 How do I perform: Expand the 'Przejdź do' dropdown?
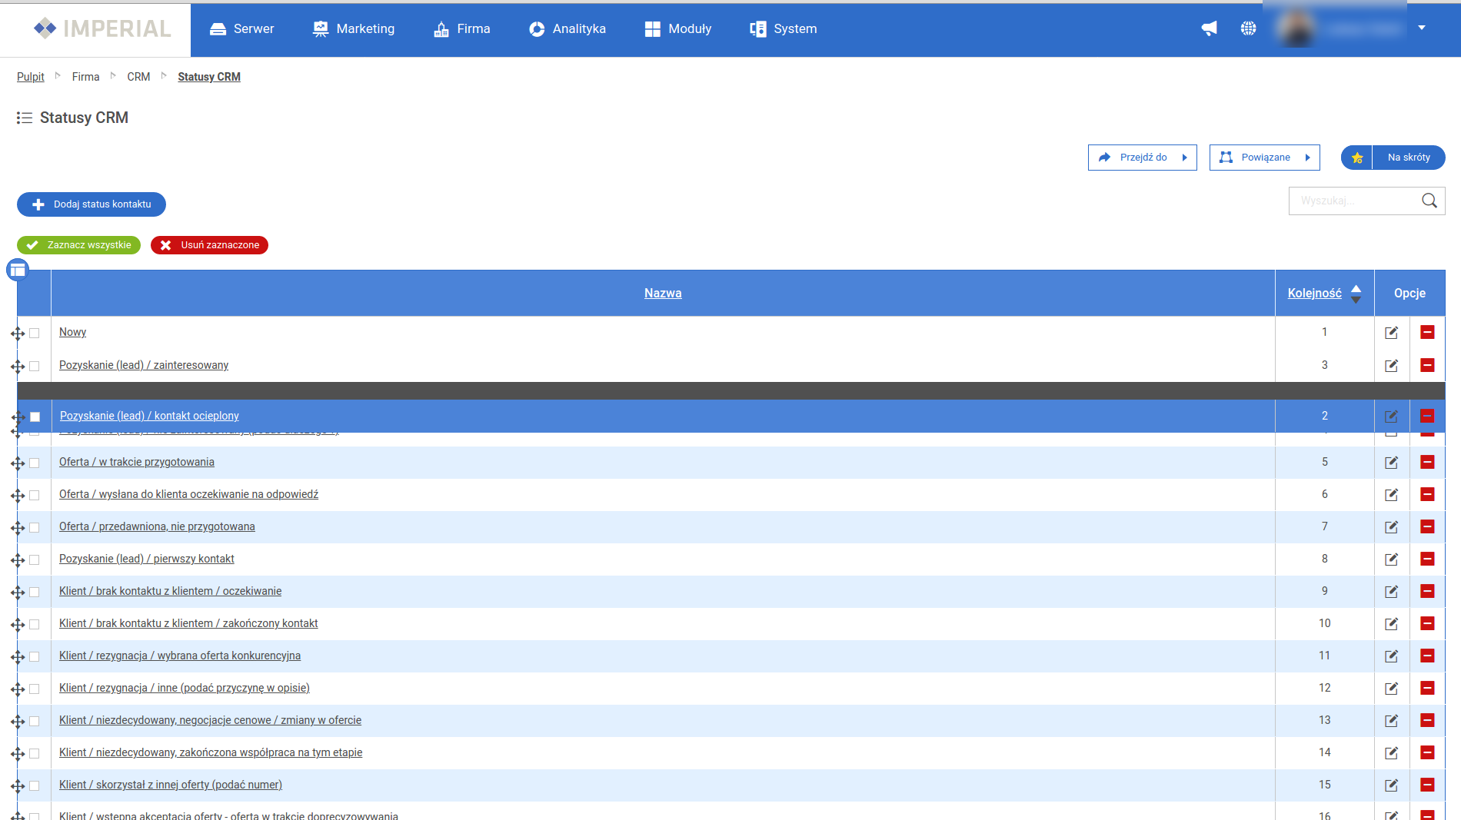(1142, 158)
